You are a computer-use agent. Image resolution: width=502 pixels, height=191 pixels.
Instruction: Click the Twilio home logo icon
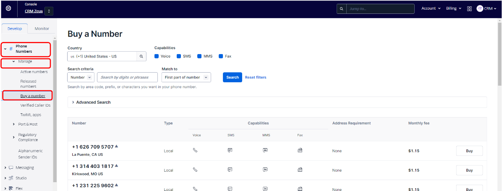(8, 8)
